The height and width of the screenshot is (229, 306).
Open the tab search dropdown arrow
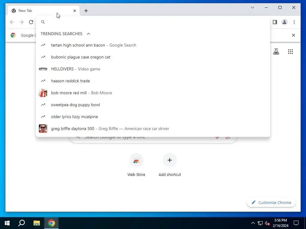click(x=252, y=7)
